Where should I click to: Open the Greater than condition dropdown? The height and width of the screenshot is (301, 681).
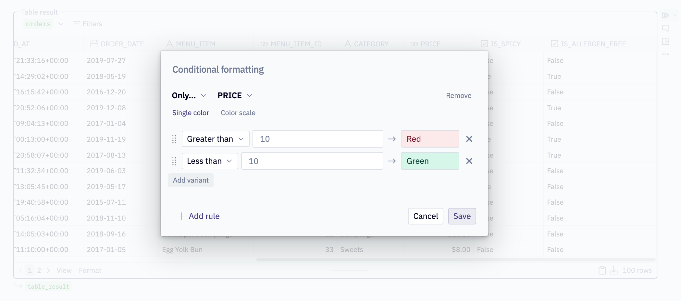coord(215,139)
